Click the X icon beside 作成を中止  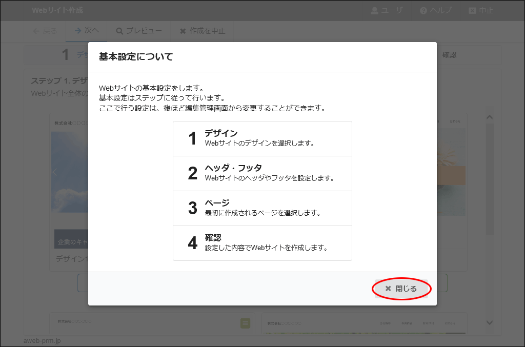click(183, 31)
